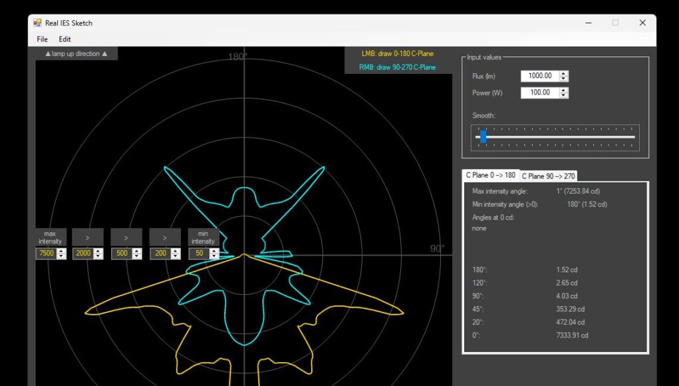
Task: Click the "lamp up direction" label
Action: click(76, 54)
